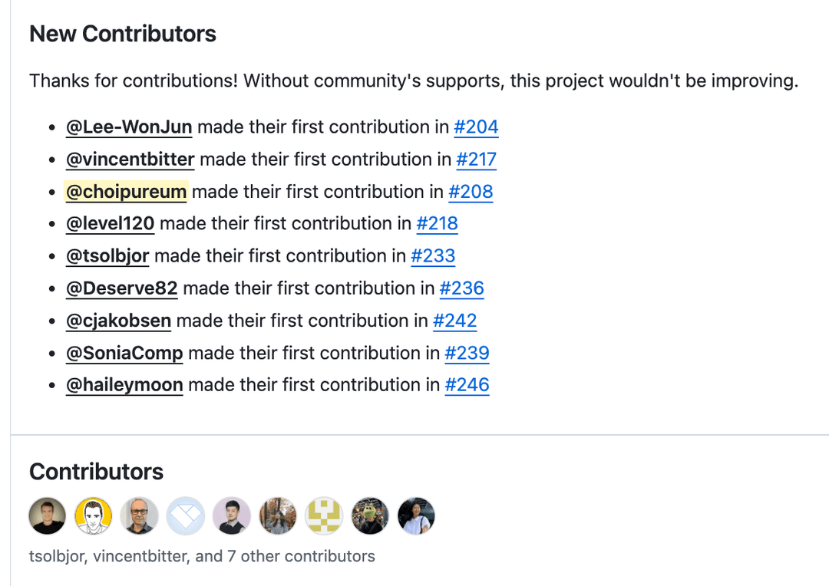Screen dimensions: 829x586
Task: Click the highlighted @choipureum mention
Action: (126, 192)
